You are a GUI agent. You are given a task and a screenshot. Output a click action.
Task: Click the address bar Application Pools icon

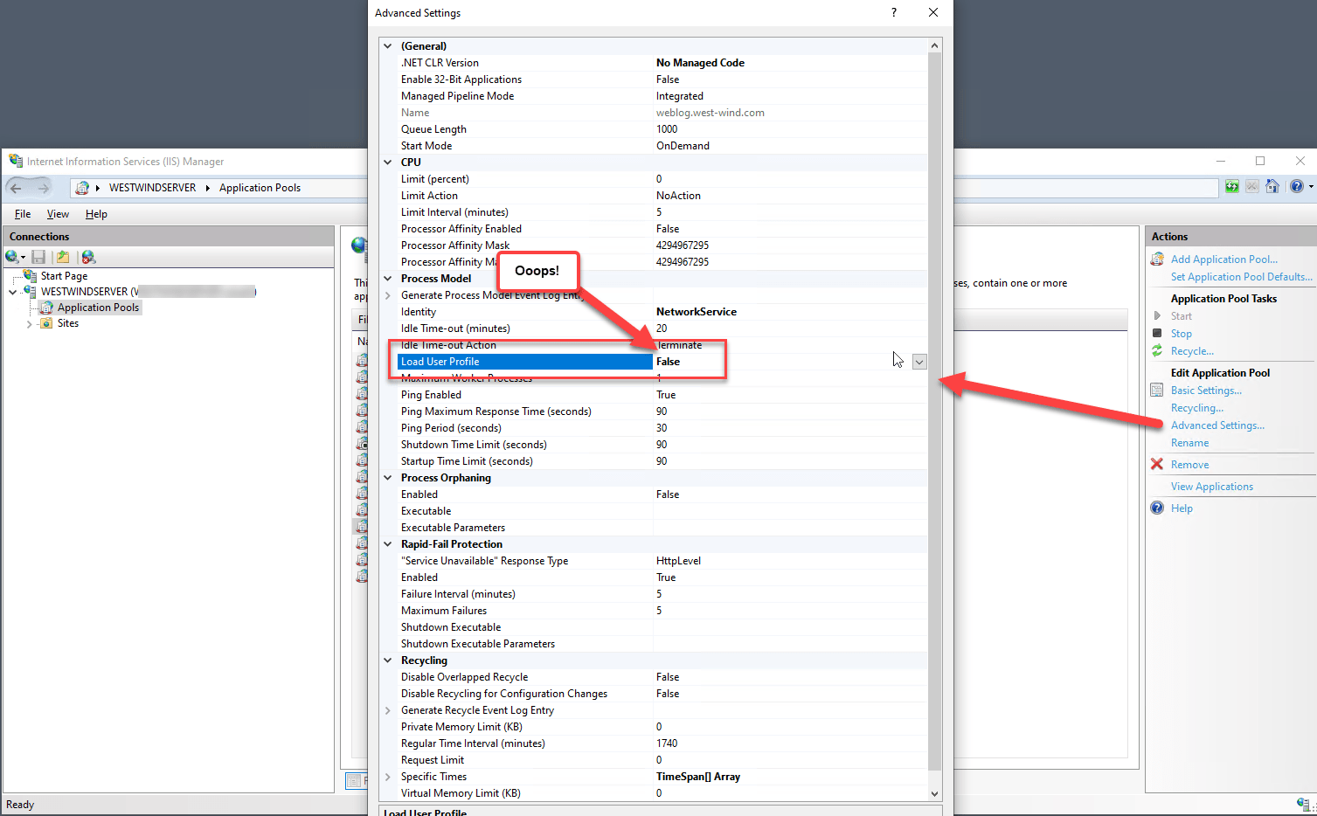82,188
